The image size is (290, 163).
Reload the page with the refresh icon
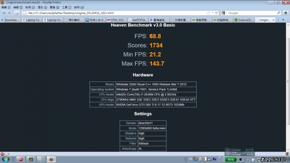coord(217,13)
